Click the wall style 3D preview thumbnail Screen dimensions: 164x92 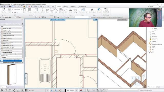12,74
